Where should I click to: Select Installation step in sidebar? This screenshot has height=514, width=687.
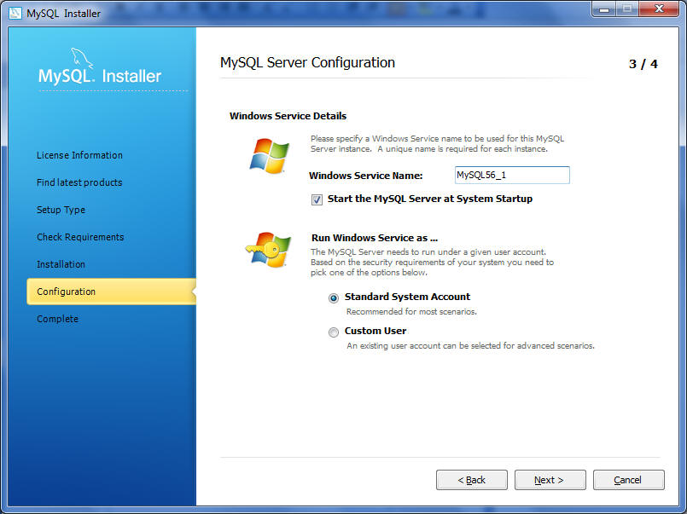pyautogui.click(x=61, y=264)
